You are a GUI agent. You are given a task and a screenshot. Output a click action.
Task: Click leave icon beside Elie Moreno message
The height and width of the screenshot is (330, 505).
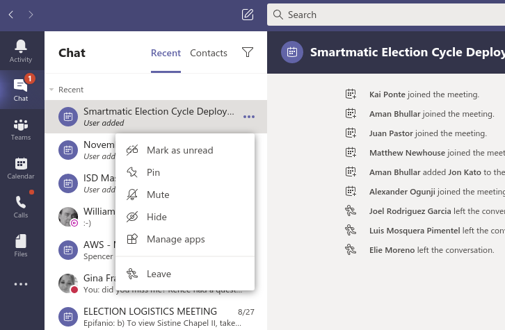pyautogui.click(x=351, y=249)
